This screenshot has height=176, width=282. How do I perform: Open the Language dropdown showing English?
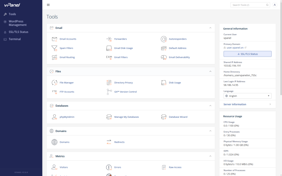pyautogui.click(x=248, y=96)
